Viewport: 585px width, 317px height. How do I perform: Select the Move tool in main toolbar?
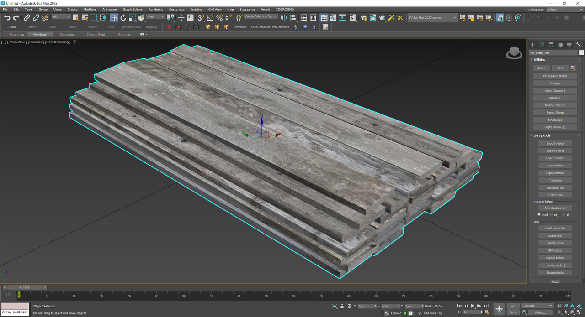point(114,18)
